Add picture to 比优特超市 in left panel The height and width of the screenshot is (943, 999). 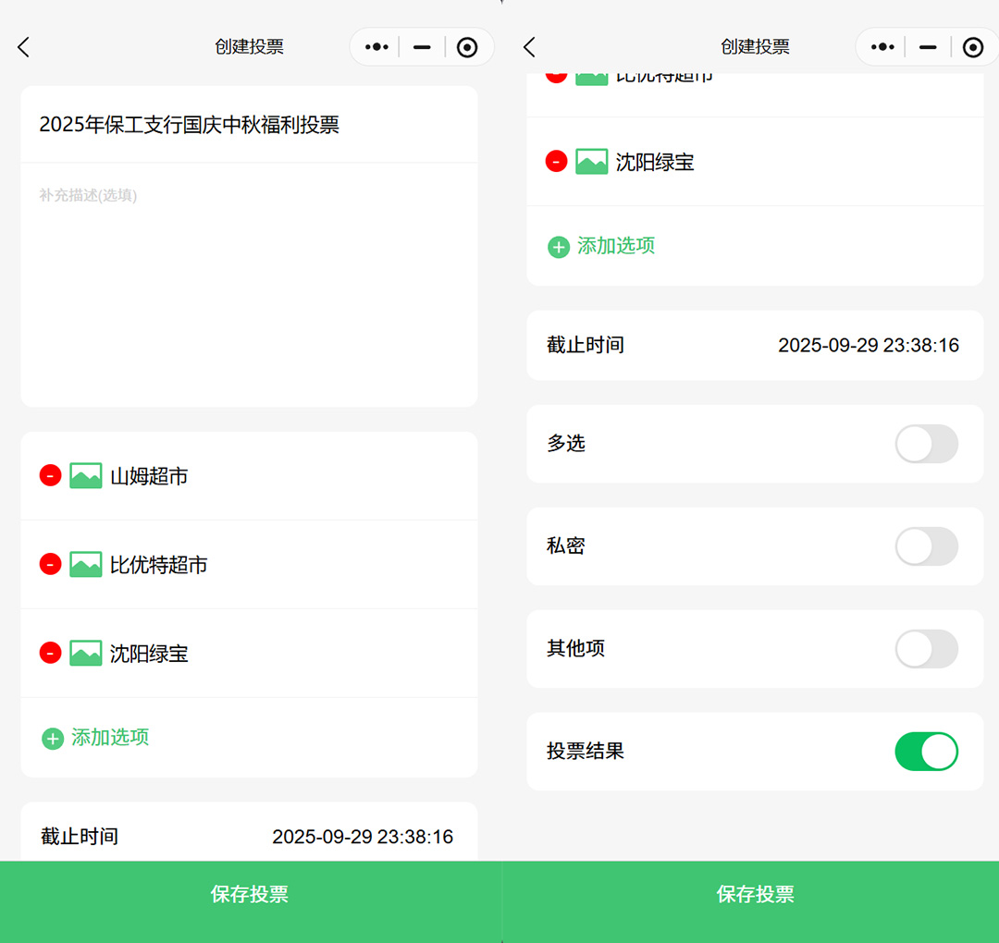click(86, 564)
